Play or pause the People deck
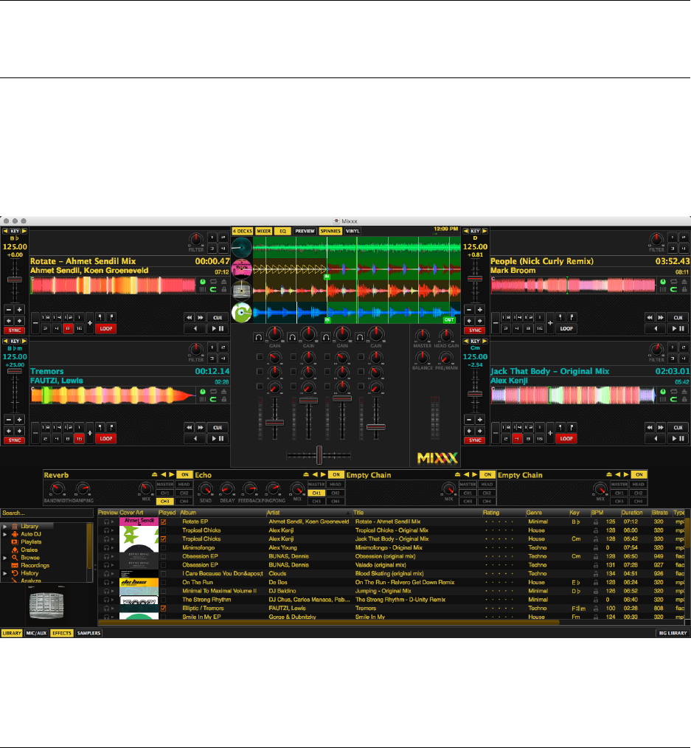Screen dimensions: 691x748 pos(678,329)
